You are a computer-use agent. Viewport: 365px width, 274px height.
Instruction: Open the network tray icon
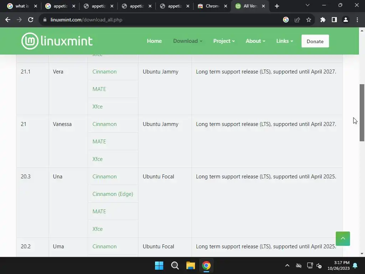click(310, 265)
